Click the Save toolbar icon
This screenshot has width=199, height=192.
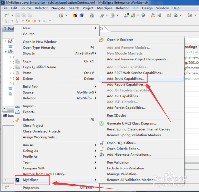[x=17, y=15]
